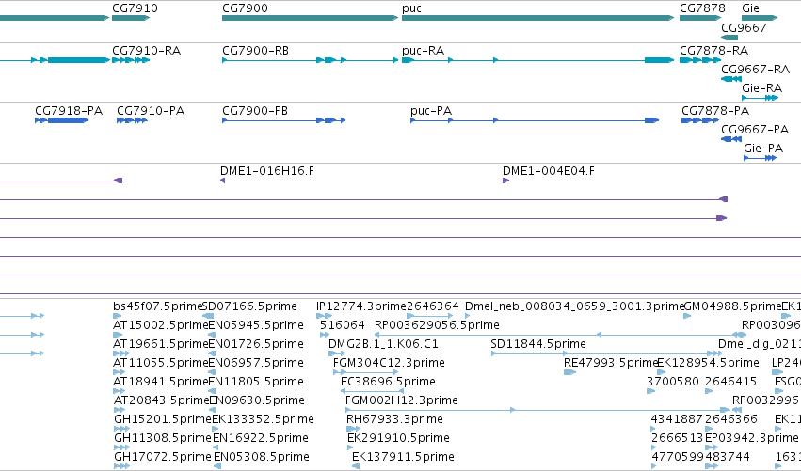Select the CG9667 reverse gene arrow

click(729, 38)
